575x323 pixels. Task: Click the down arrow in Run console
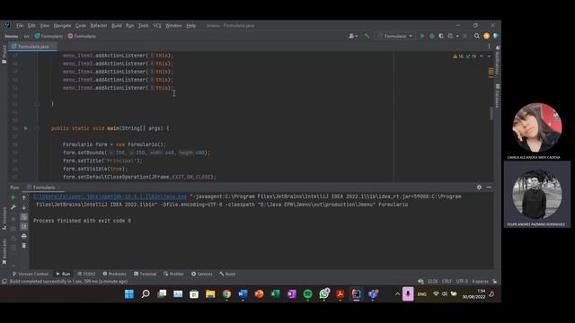pos(24,207)
